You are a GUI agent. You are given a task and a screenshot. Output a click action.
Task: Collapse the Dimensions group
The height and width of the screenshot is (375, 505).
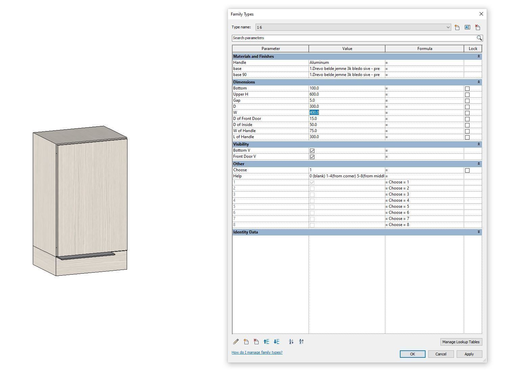click(479, 82)
